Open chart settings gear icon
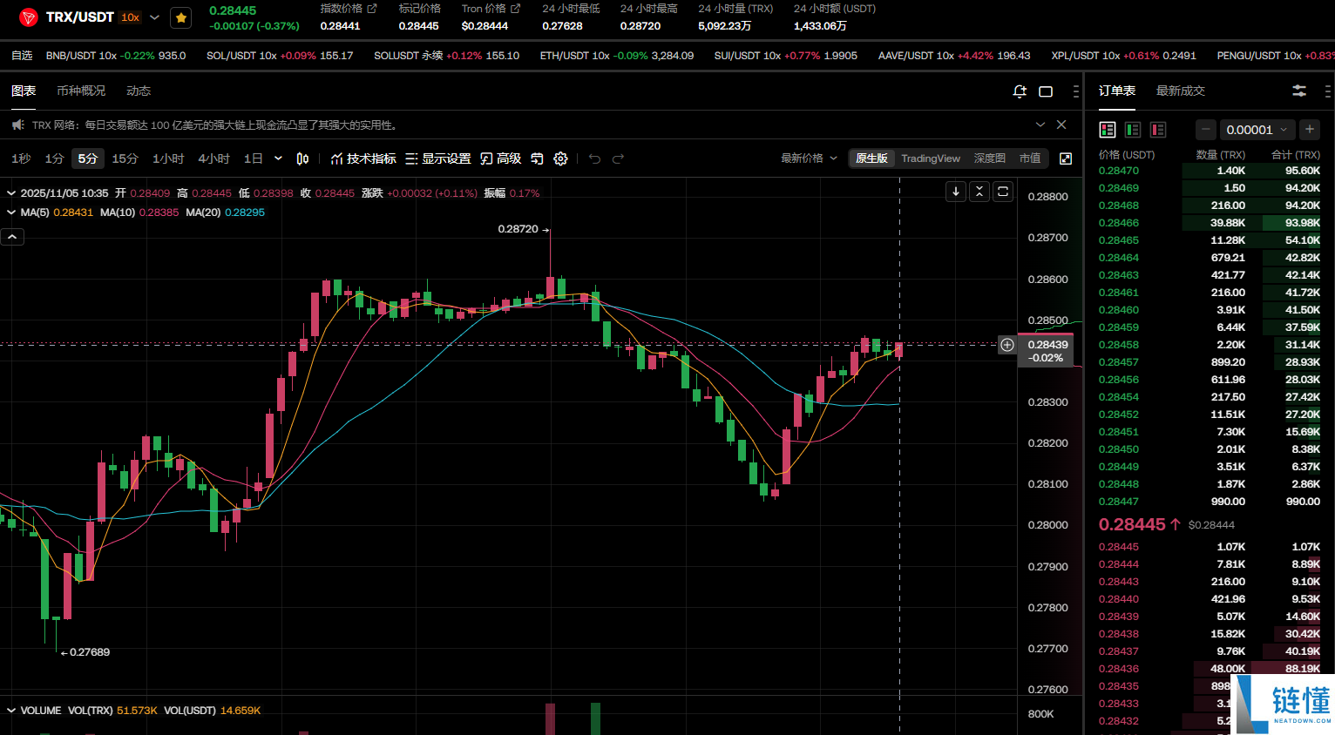Image resolution: width=1335 pixels, height=735 pixels. pos(561,158)
